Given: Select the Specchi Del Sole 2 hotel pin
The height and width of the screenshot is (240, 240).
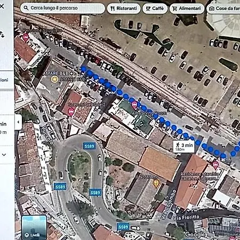Looking at the screenshot, I should [x=71, y=112].
